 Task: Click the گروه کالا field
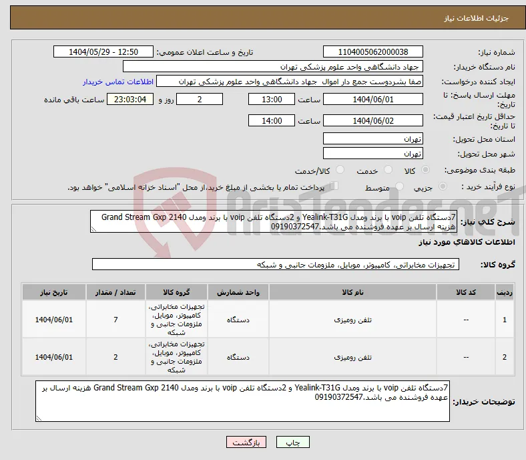pos(276,264)
